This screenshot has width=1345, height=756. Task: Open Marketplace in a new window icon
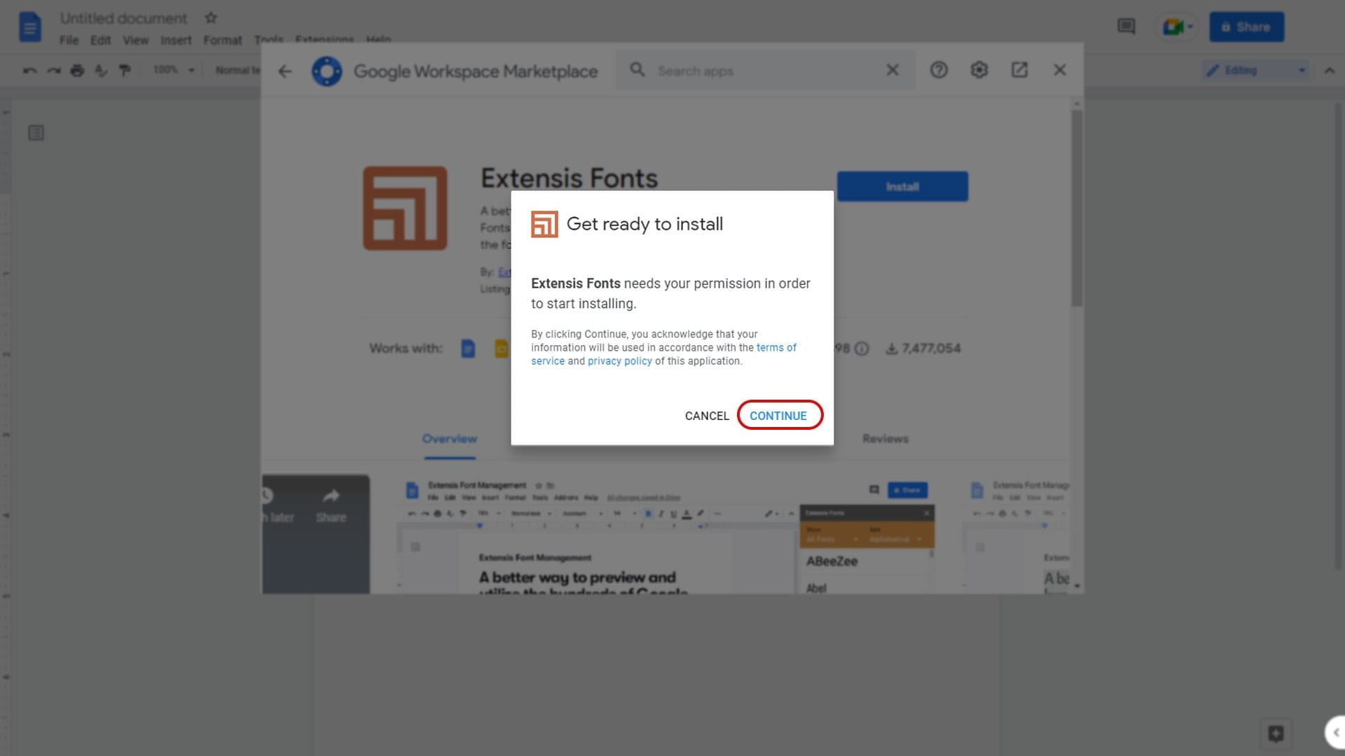pyautogui.click(x=1019, y=70)
